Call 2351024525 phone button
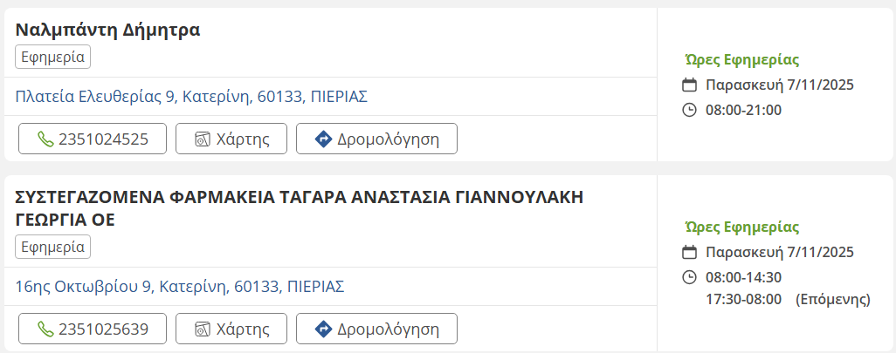 point(93,139)
